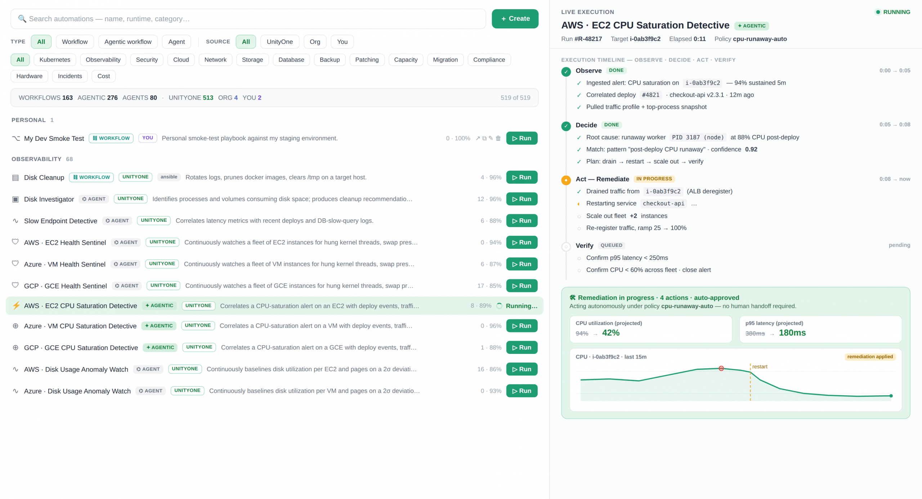Filter type by Agentic workflow

point(128,42)
